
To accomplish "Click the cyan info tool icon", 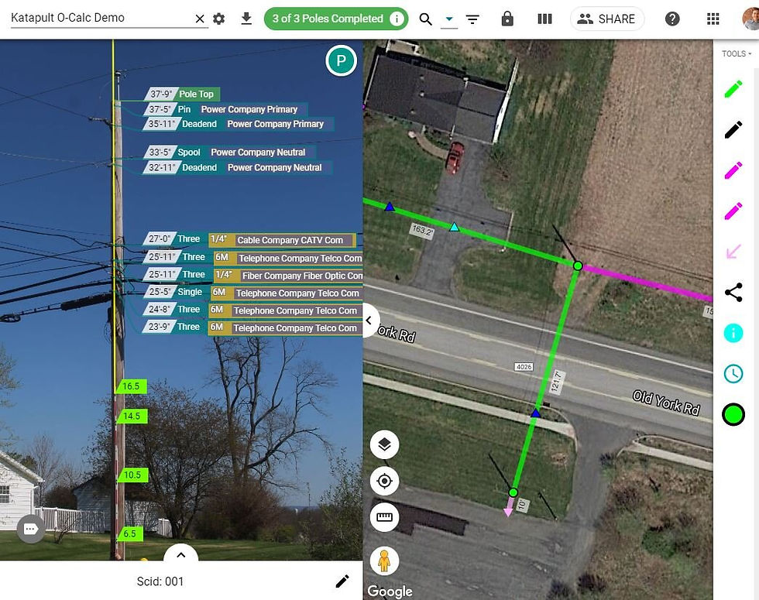I will tap(733, 333).
